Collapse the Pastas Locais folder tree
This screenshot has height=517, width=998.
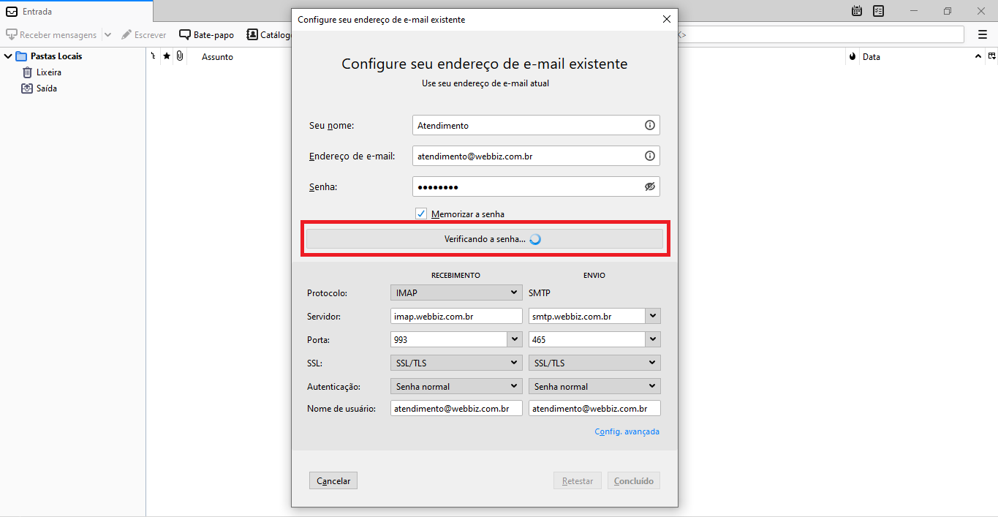[8, 56]
